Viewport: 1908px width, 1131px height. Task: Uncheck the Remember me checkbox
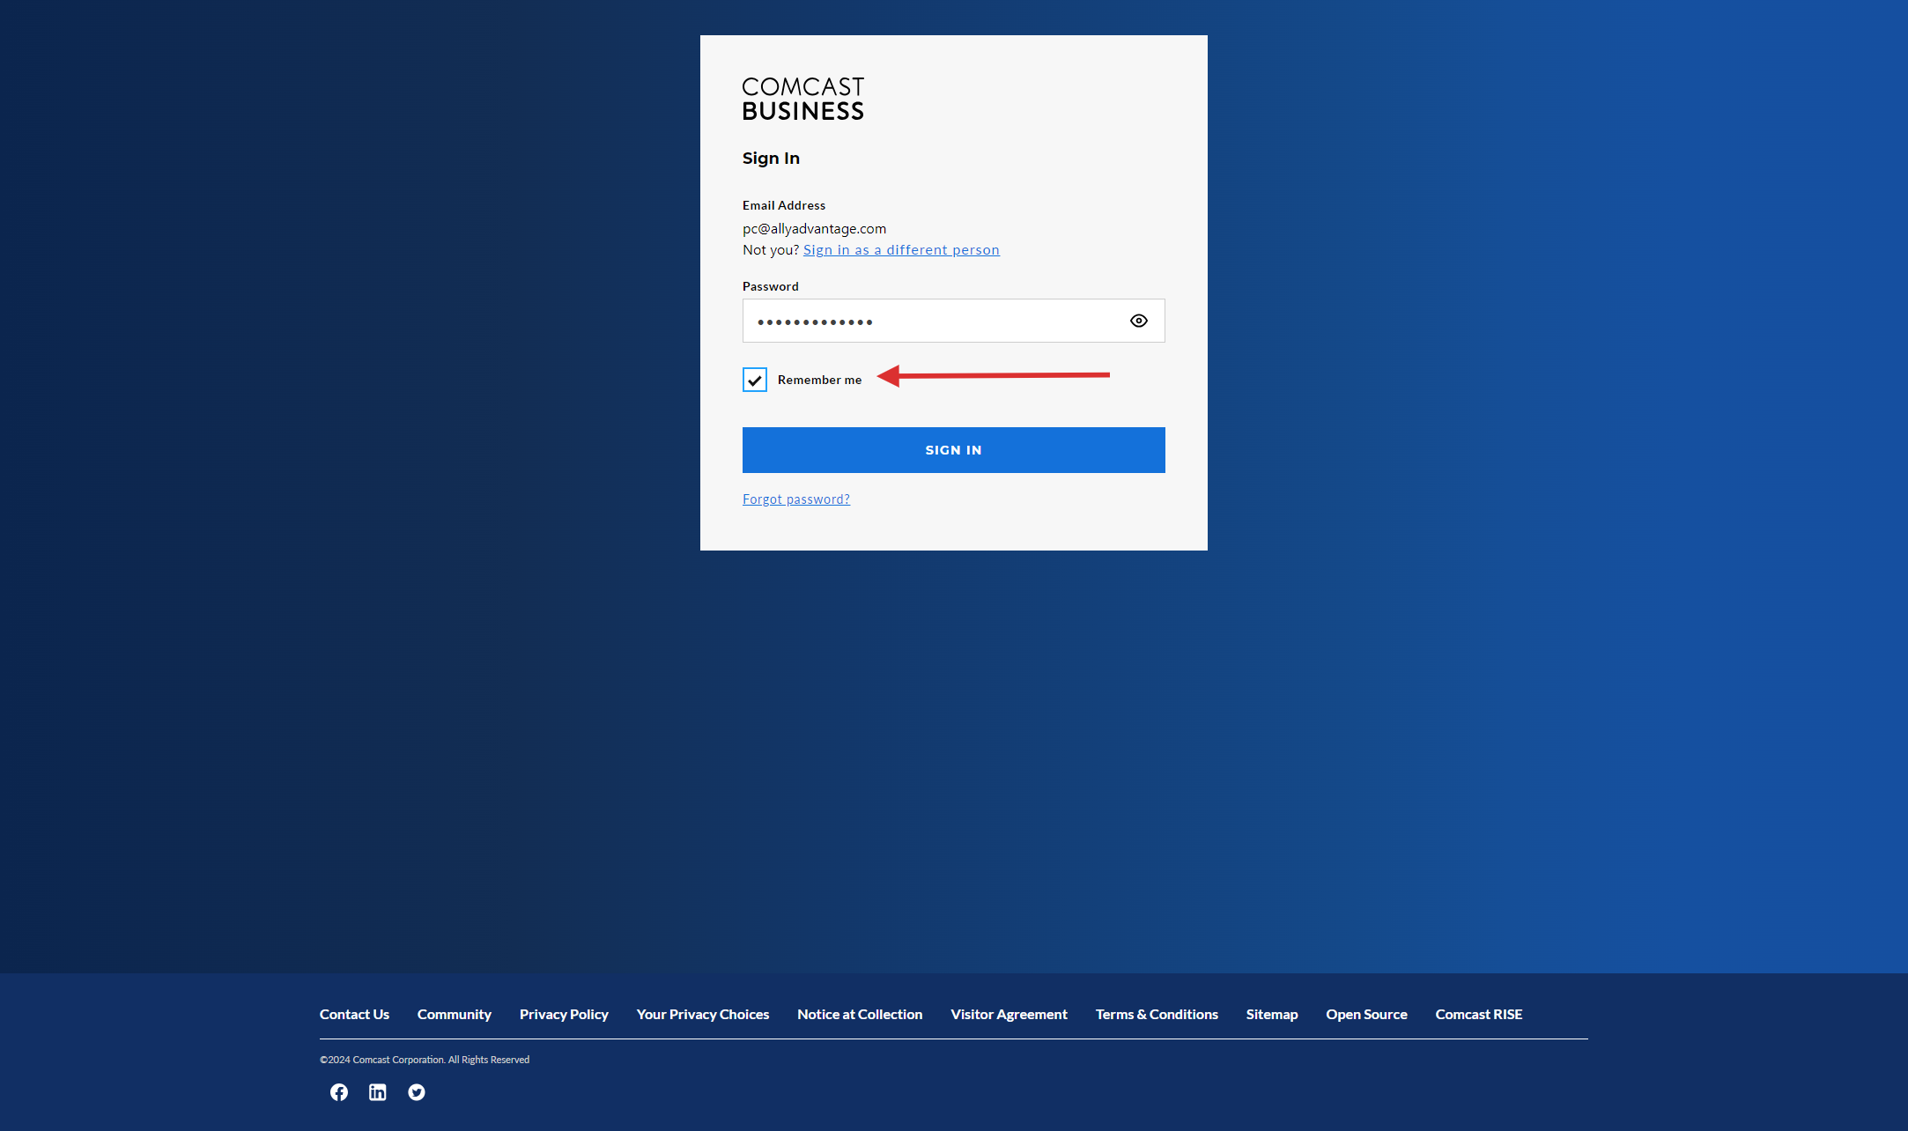point(755,380)
